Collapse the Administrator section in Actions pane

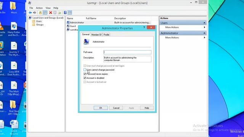204,33
